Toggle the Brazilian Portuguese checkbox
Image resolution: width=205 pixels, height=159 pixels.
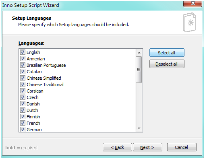point(23,65)
